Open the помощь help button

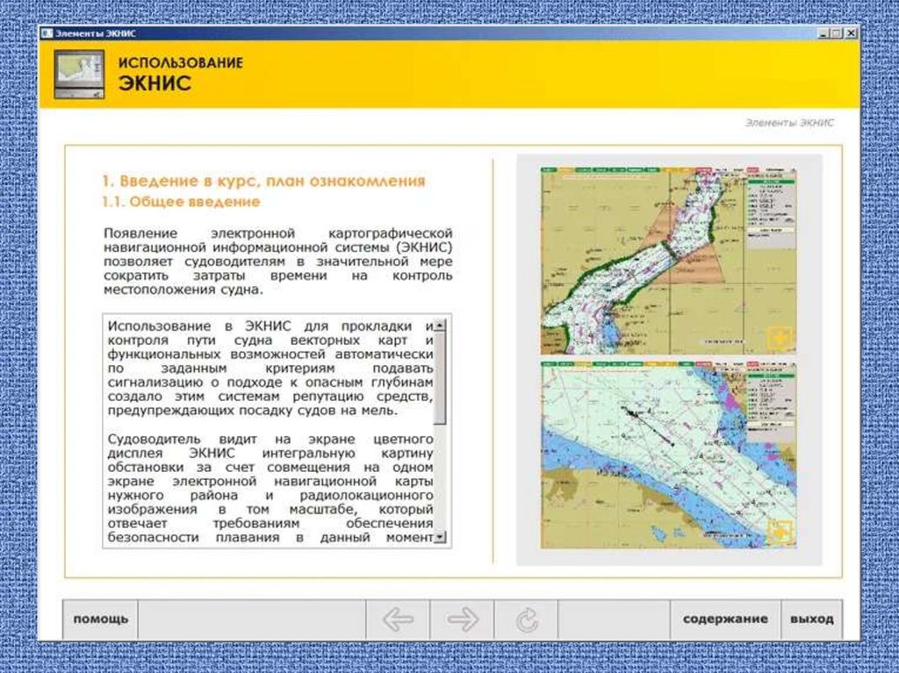pyautogui.click(x=100, y=619)
